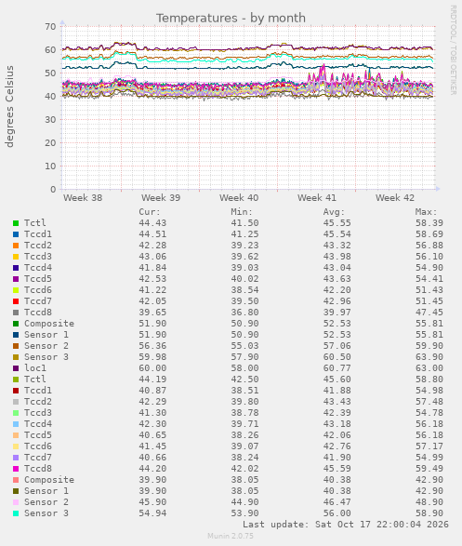Click the "Munin 2.0.75" footer text
This screenshot has width=462, height=546.
(231, 536)
